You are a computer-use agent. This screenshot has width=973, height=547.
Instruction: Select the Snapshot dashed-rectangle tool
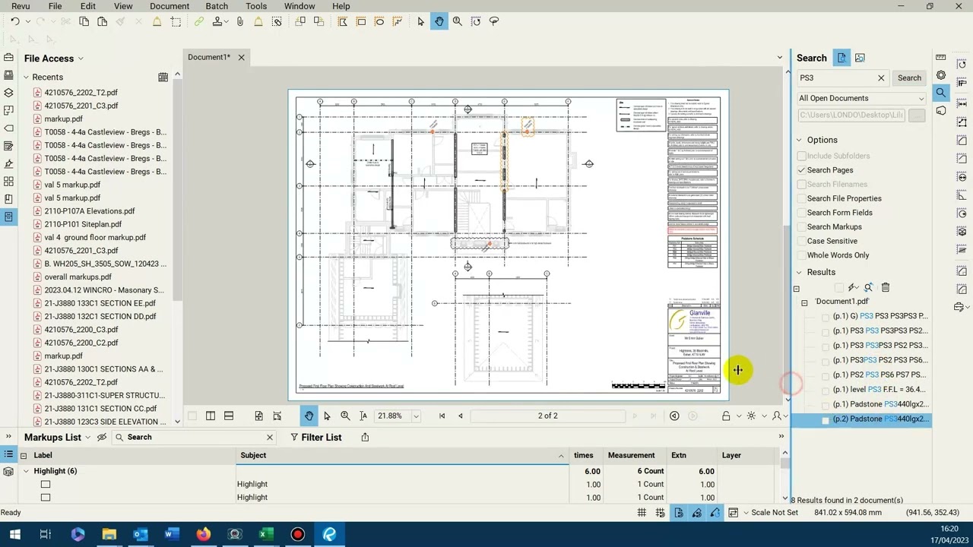pos(176,21)
